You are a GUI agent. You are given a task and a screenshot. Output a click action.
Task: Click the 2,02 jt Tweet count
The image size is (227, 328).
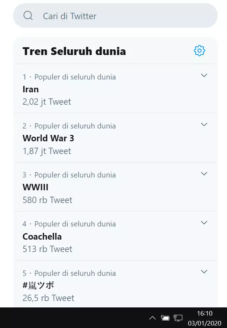tap(47, 102)
